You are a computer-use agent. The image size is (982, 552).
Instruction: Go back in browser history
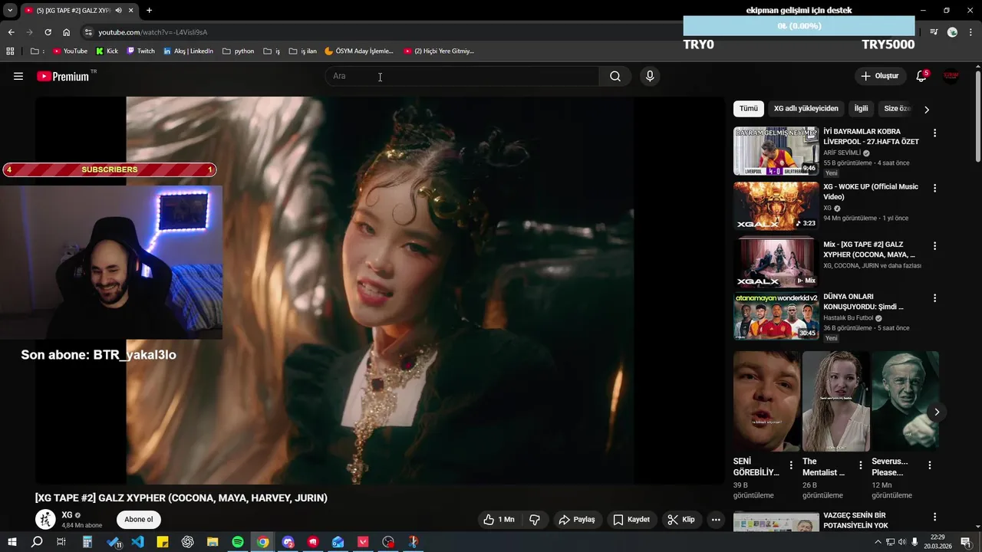coord(11,32)
